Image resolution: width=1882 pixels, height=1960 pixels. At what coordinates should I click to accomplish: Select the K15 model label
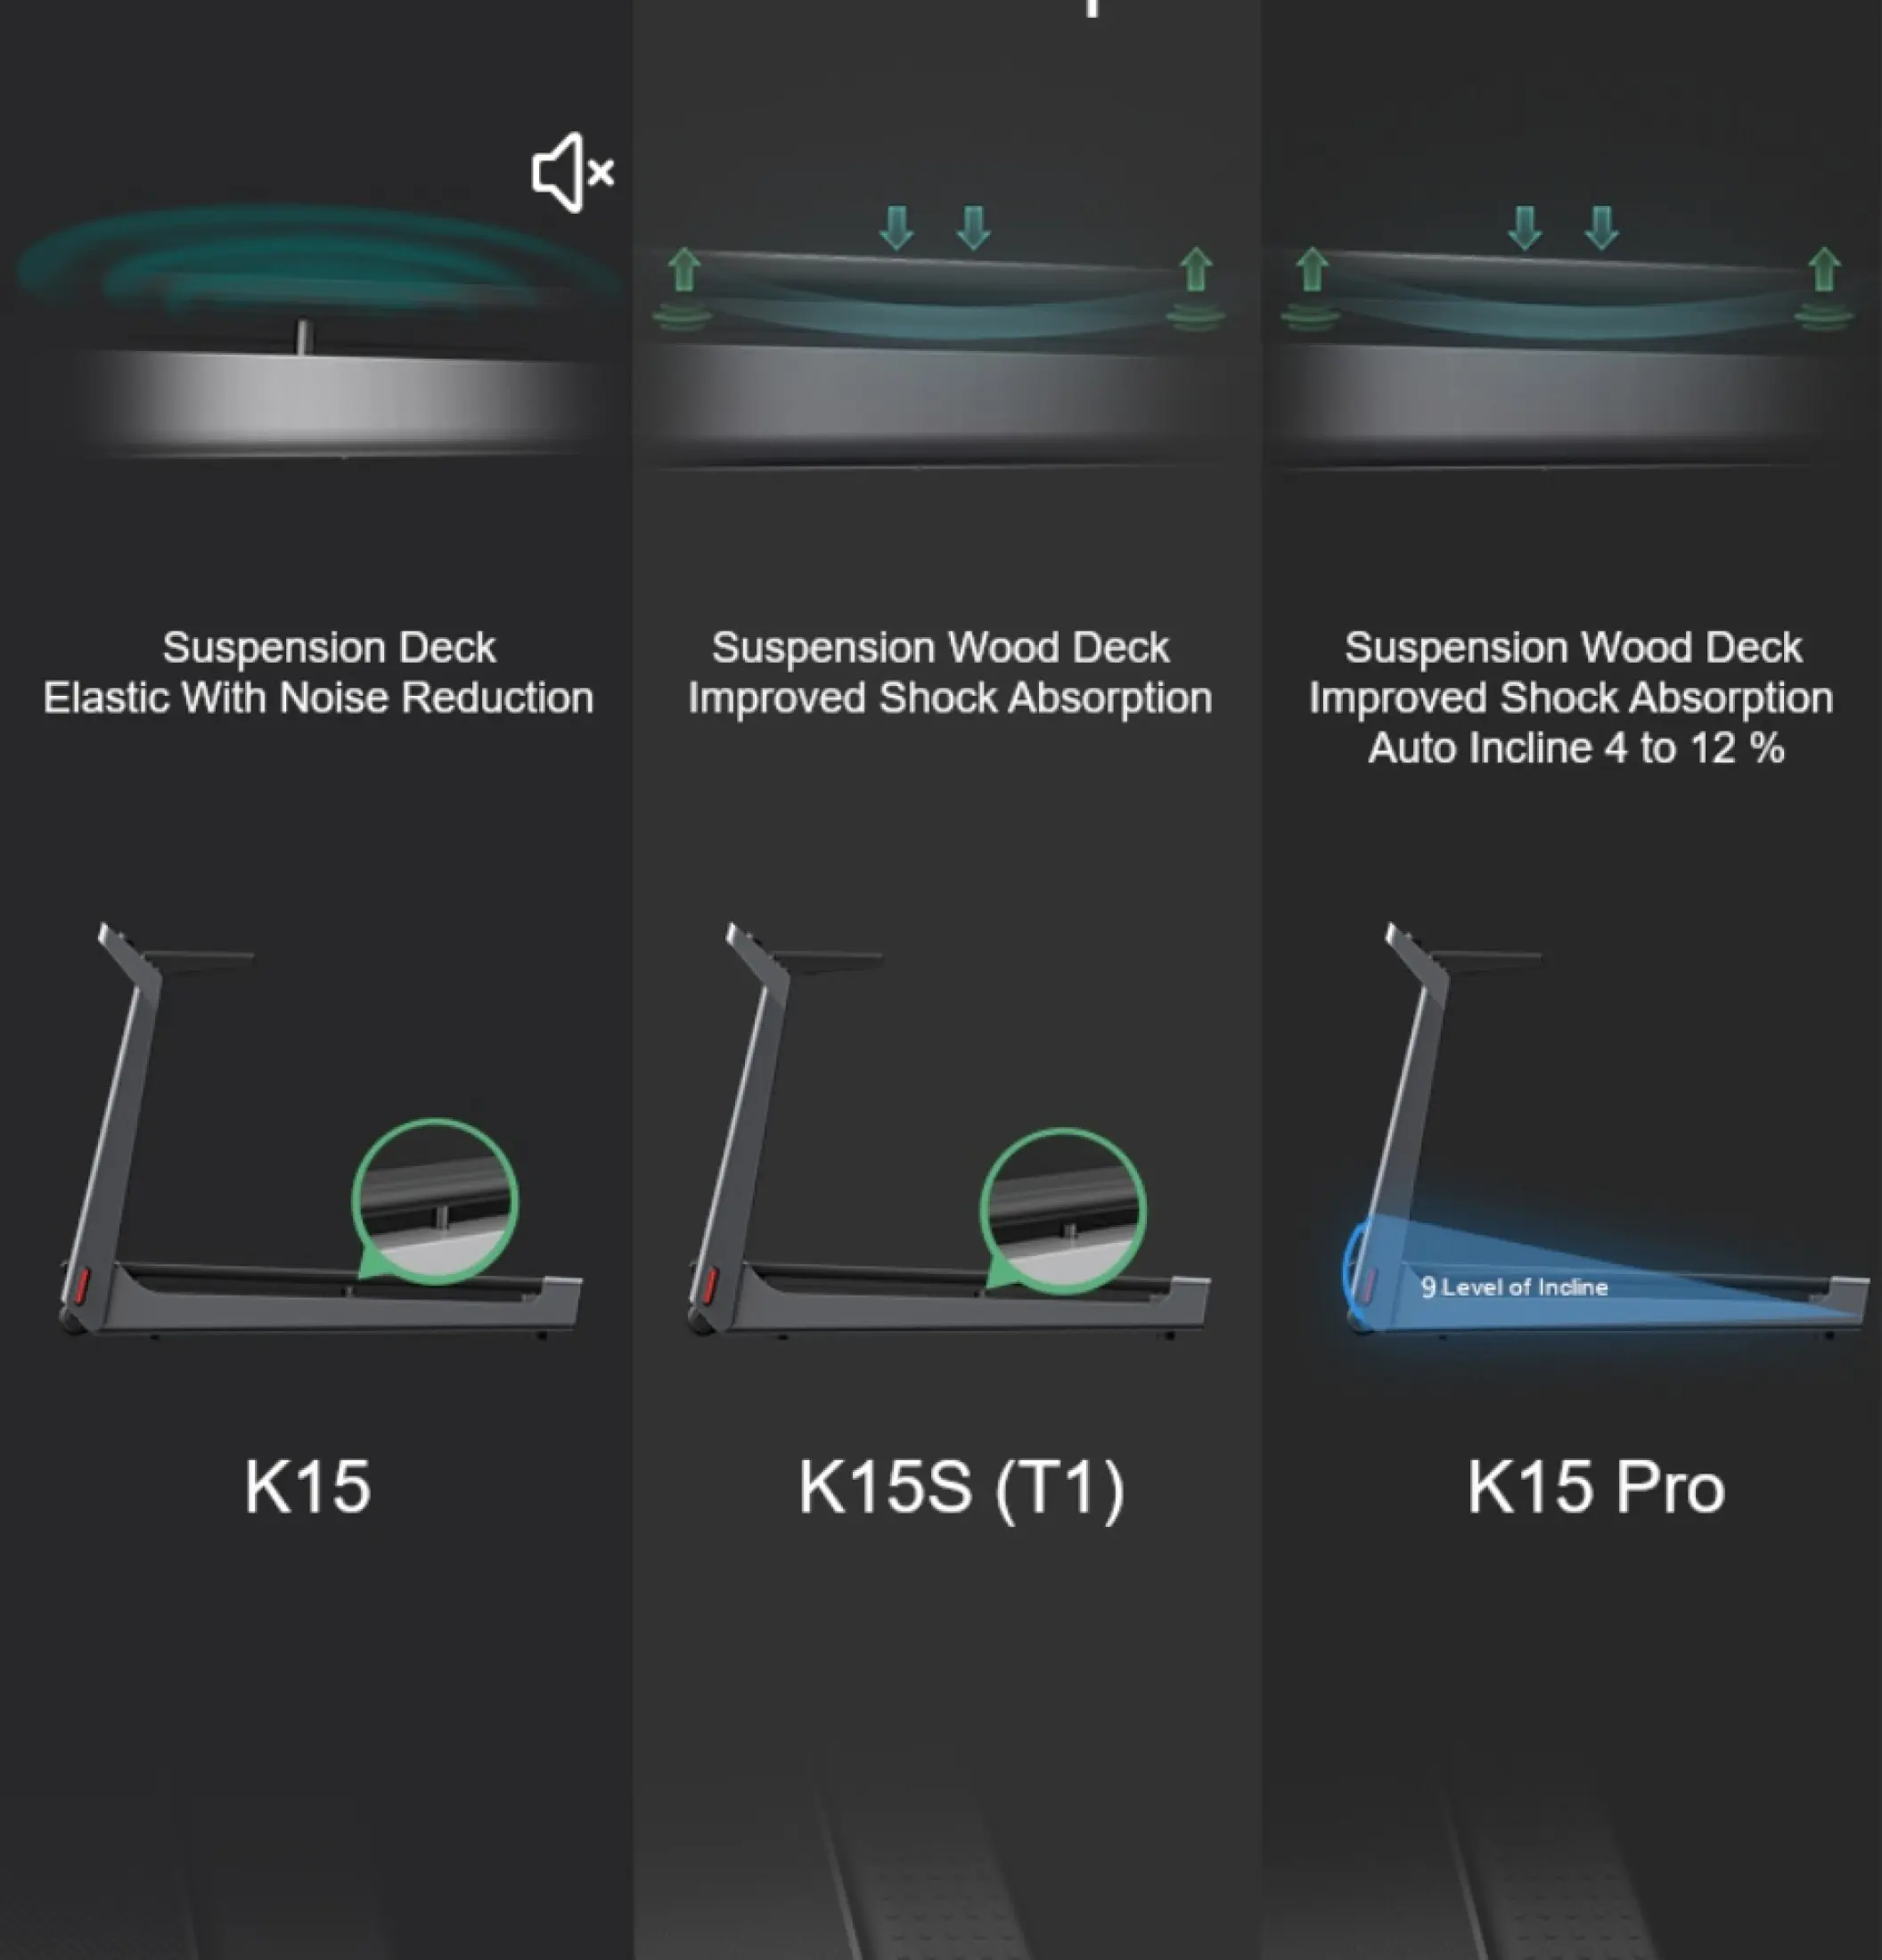pos(308,1487)
